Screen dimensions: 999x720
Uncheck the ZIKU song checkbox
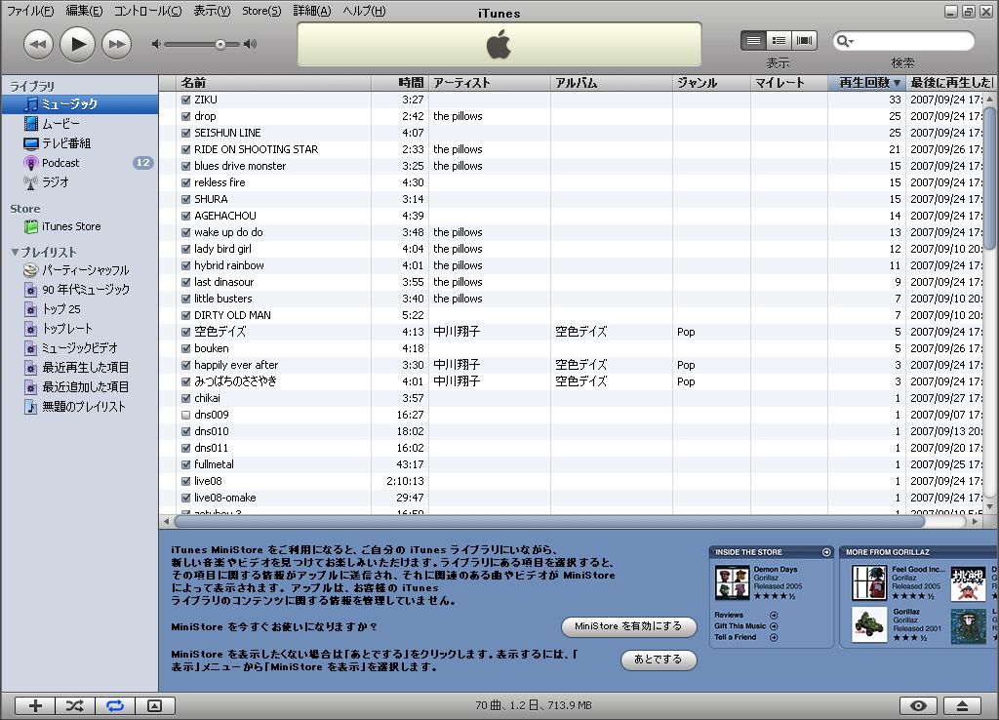point(186,100)
